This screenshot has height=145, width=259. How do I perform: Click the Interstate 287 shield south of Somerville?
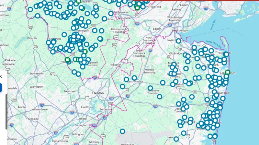(137, 24)
